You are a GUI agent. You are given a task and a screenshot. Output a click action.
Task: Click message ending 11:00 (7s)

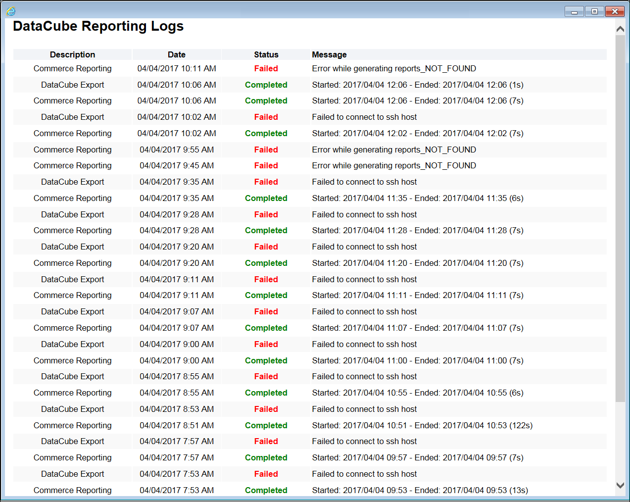tap(418, 360)
